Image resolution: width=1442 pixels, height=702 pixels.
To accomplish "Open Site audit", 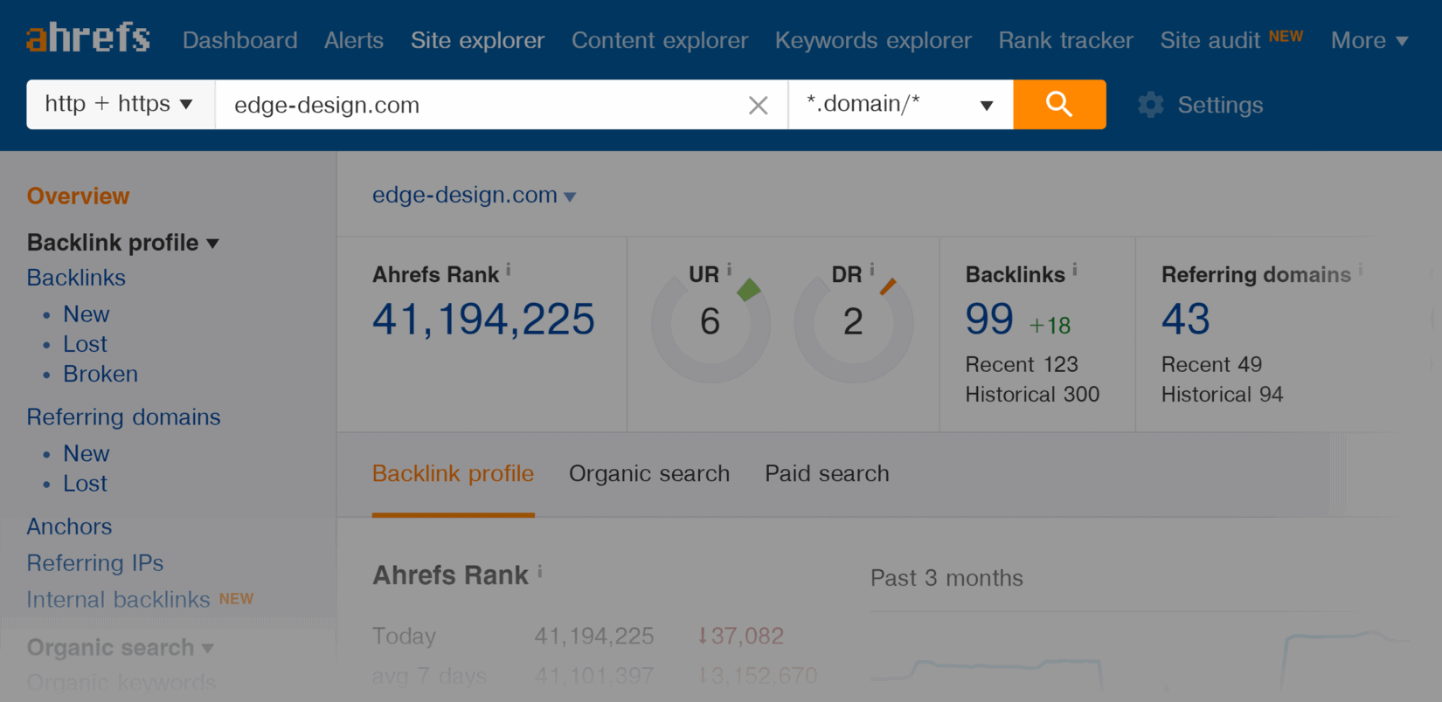I will [x=1210, y=40].
